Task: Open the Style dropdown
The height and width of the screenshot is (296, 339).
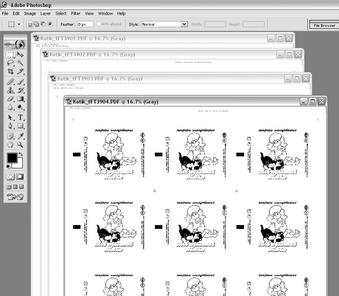Action: click(x=164, y=24)
